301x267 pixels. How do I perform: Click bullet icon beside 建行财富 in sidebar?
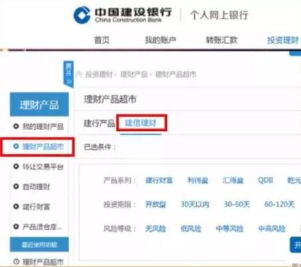click(16, 206)
